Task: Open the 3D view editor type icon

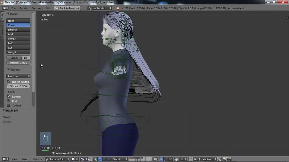Action: point(5,159)
